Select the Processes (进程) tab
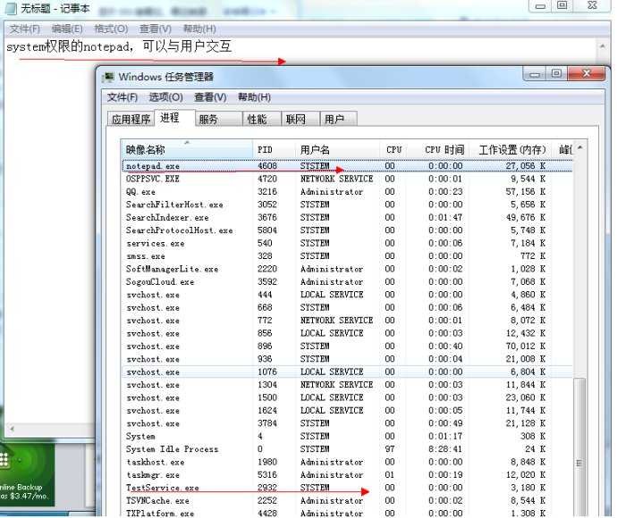617x518 pixels. tap(174, 118)
